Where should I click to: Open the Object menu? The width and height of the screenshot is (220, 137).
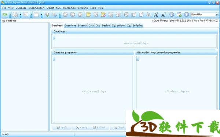tap(50, 8)
